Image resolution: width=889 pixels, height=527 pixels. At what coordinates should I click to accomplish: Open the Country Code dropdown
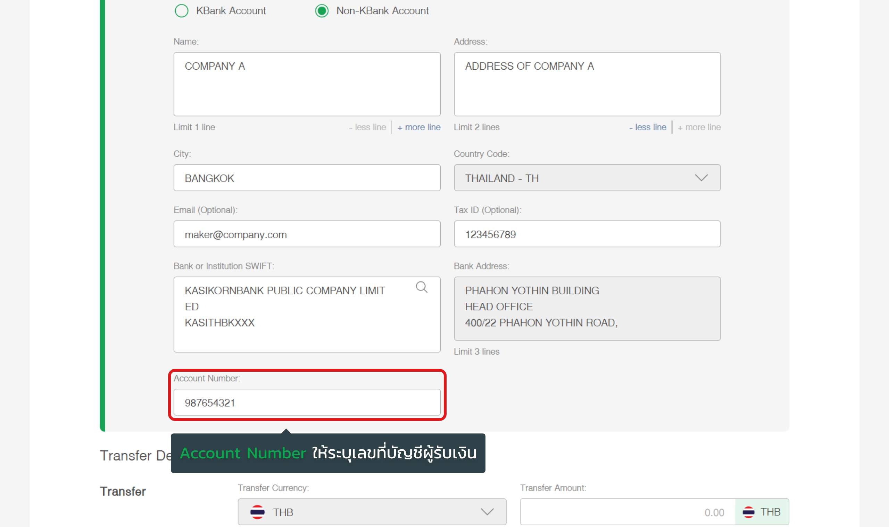click(587, 178)
